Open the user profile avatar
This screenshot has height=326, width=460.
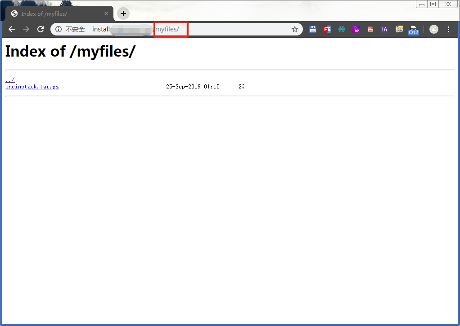pyautogui.click(x=433, y=29)
